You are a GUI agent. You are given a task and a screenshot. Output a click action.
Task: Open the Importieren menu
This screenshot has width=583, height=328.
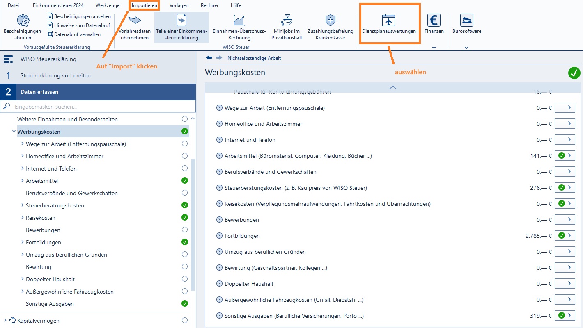145,5
